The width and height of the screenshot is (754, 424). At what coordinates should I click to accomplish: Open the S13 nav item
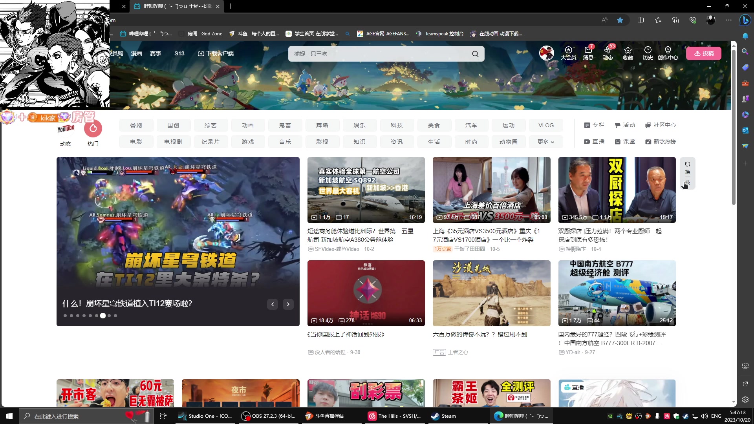179,53
